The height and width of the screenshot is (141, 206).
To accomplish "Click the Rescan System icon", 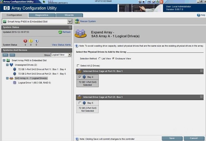I will 77,21.
